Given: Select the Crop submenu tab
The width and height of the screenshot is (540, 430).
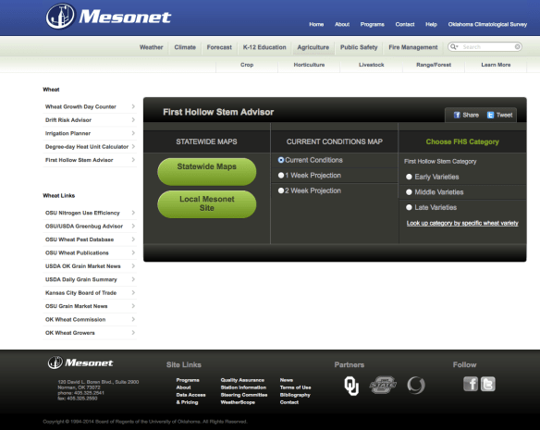Looking at the screenshot, I should click(x=247, y=65).
